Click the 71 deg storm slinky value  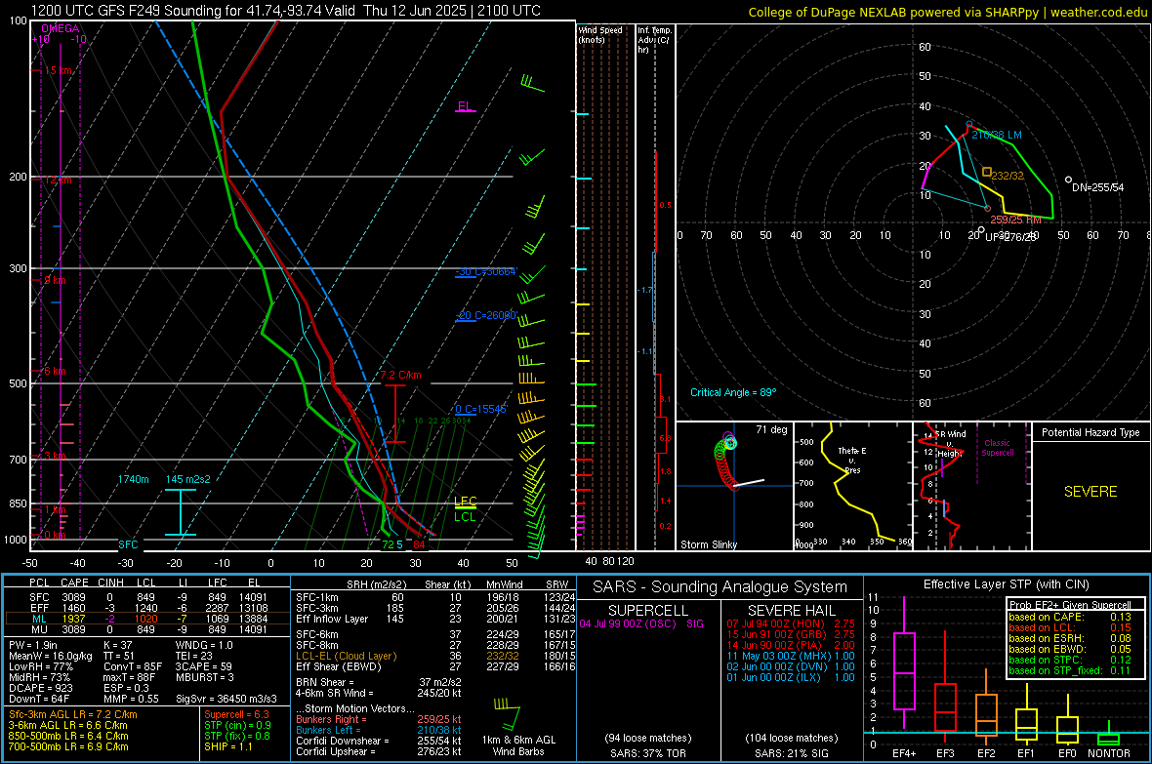pos(771,429)
